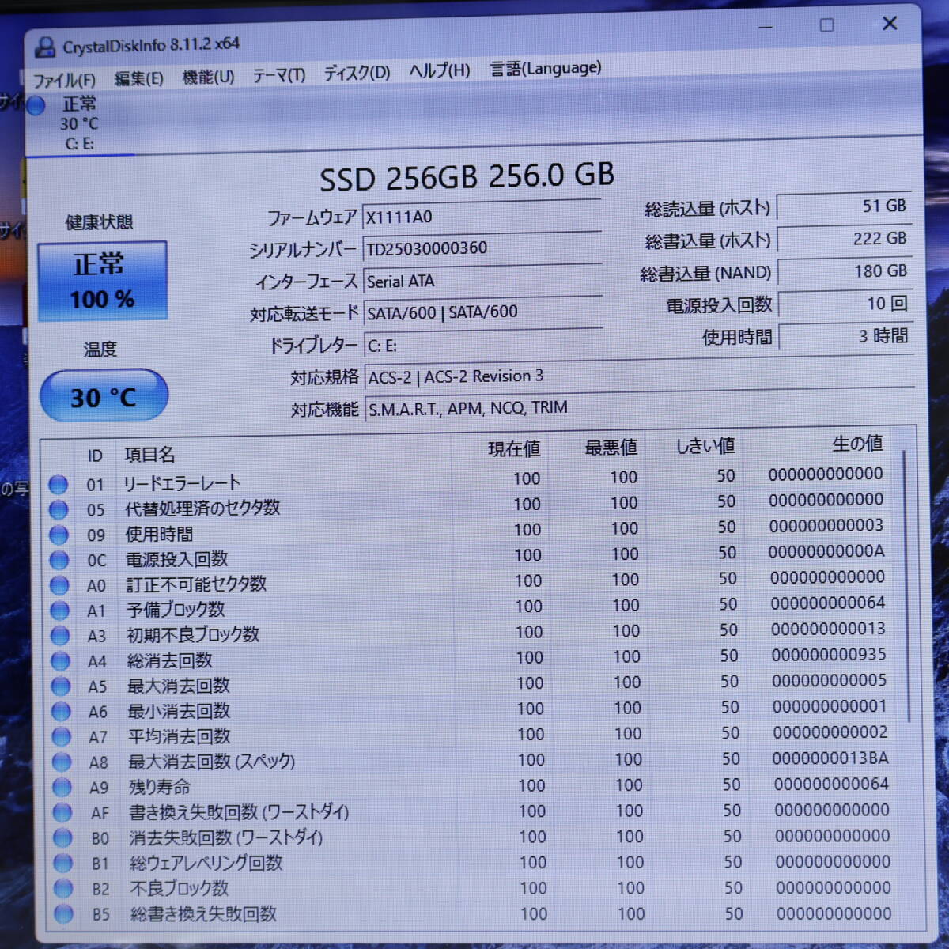Click the ドライブレター field C: E:
This screenshot has height=949, width=949.
[484, 344]
